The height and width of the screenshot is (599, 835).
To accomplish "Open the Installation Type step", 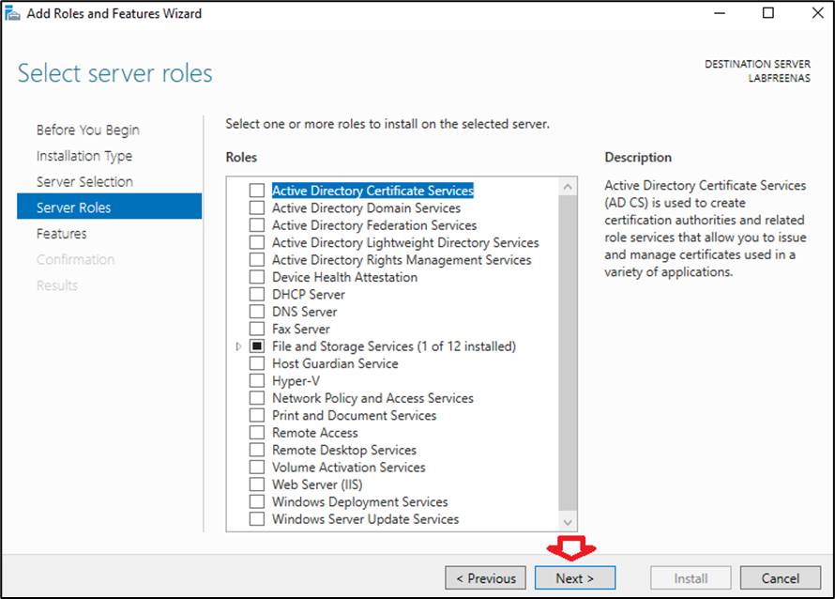I will (84, 156).
